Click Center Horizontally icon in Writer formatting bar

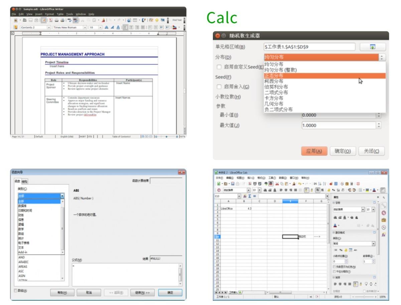coord(131,27)
